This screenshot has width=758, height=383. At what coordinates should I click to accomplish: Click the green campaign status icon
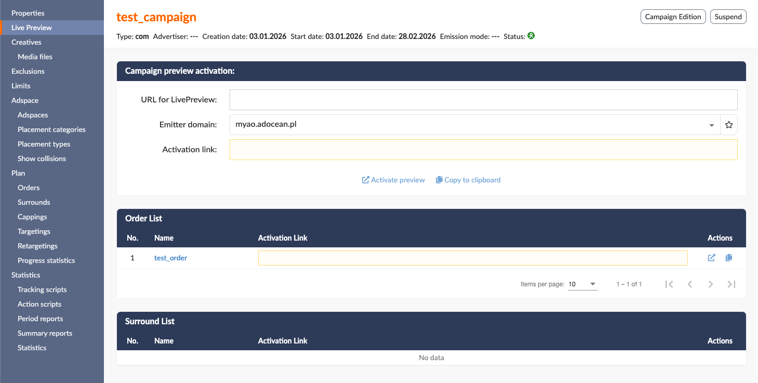(x=531, y=36)
